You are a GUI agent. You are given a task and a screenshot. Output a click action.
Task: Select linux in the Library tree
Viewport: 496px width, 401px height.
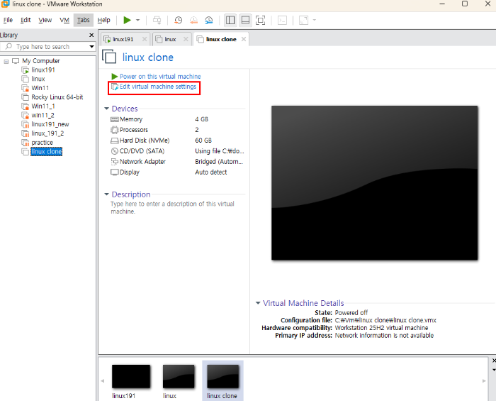(38, 79)
